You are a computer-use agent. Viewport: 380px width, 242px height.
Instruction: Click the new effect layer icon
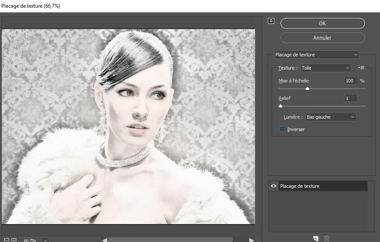tap(315, 238)
